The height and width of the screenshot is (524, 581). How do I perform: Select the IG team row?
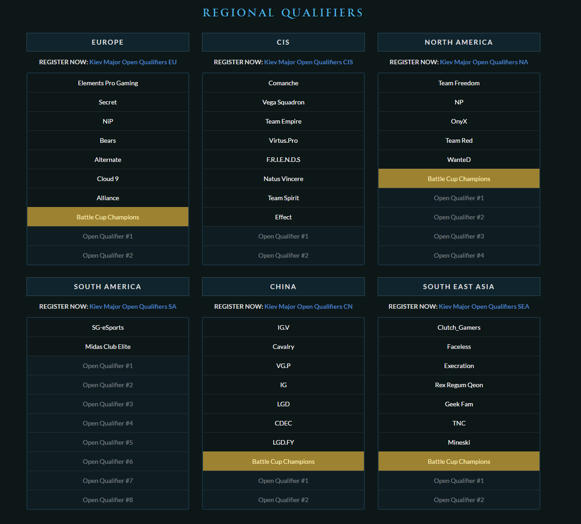coord(283,385)
